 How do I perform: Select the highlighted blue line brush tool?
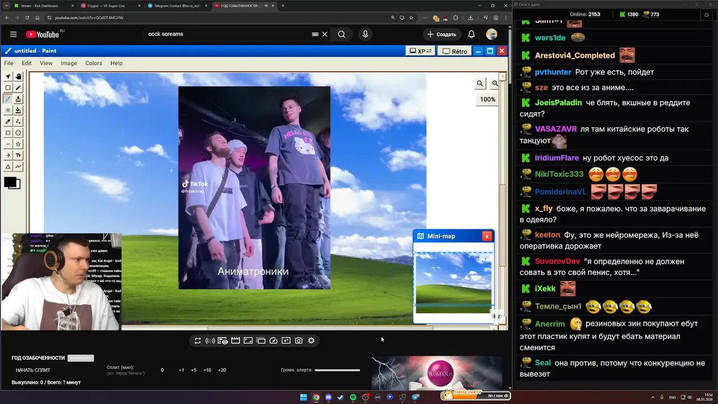pos(8,99)
